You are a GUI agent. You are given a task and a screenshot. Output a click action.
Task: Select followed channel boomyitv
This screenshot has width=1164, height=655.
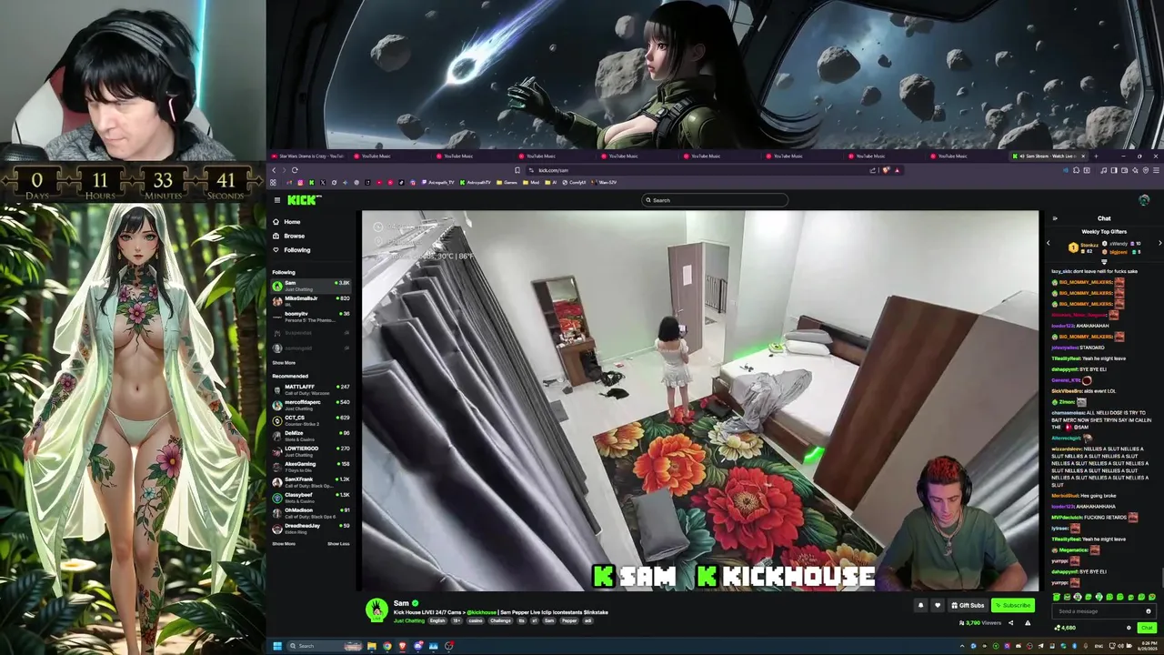pos(311,316)
